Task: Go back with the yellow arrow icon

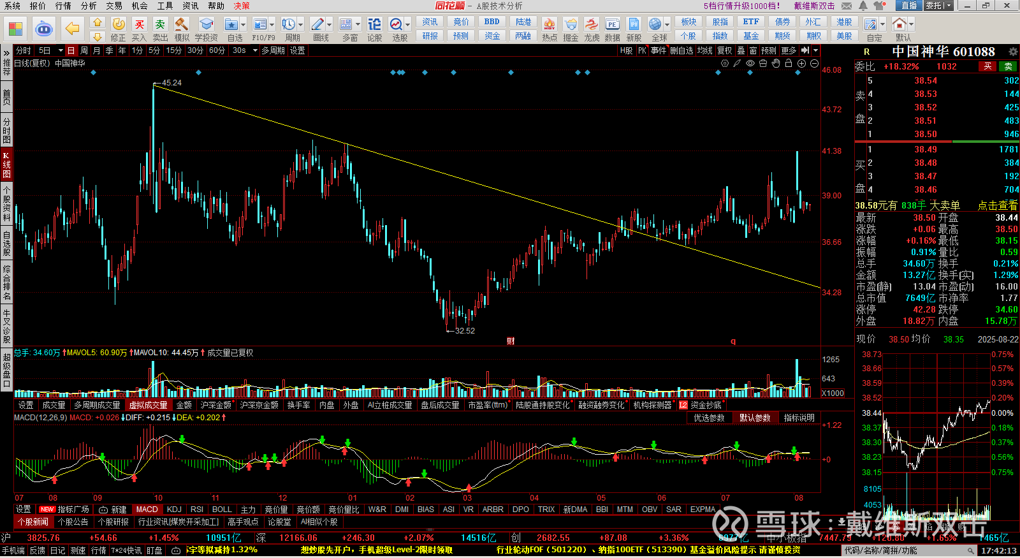Action: tap(72, 29)
